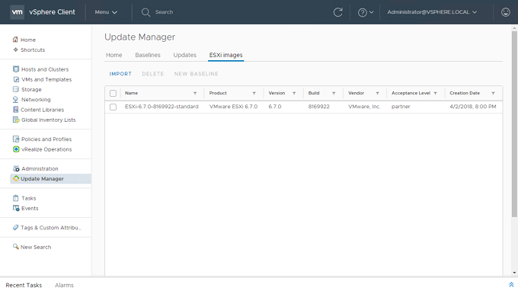The image size is (518, 291).
Task: Refresh the vSphere Client view
Action: coord(337,12)
